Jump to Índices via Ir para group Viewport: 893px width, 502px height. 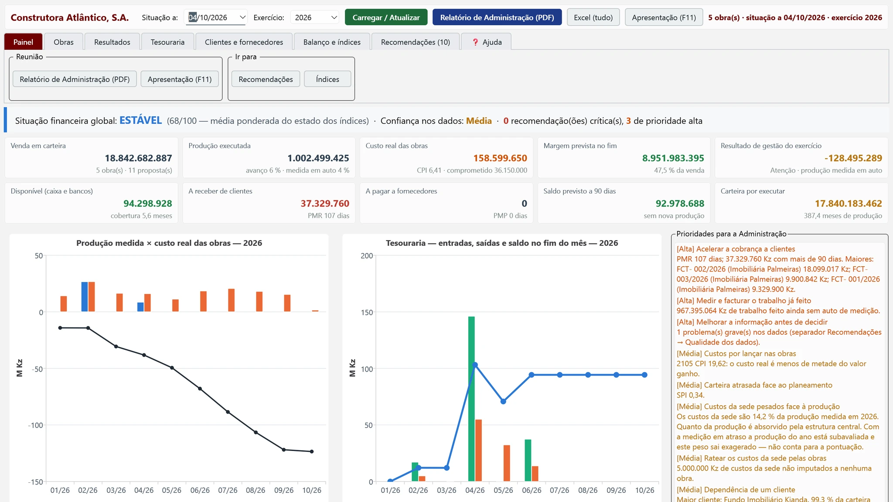click(x=327, y=79)
